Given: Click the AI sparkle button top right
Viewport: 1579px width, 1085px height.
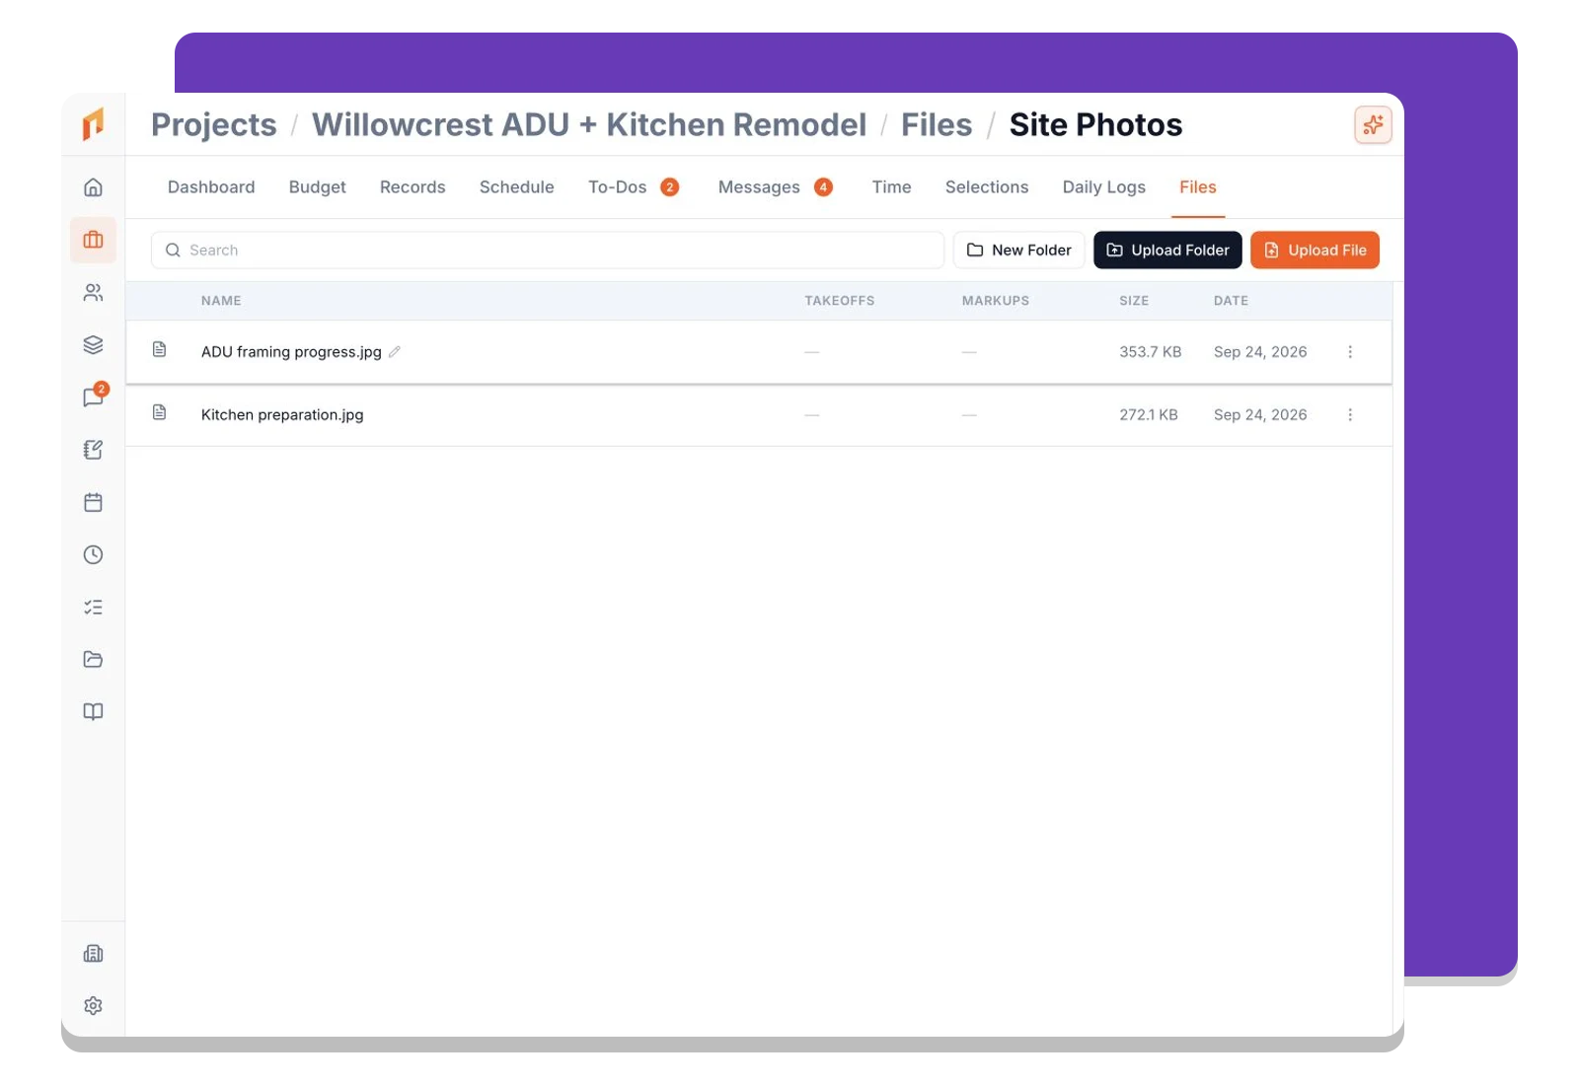Looking at the screenshot, I should [1373, 124].
